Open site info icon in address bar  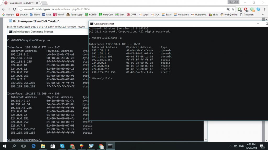21,9
